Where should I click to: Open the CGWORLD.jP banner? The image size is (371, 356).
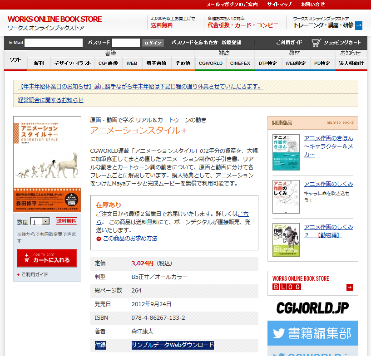313,308
